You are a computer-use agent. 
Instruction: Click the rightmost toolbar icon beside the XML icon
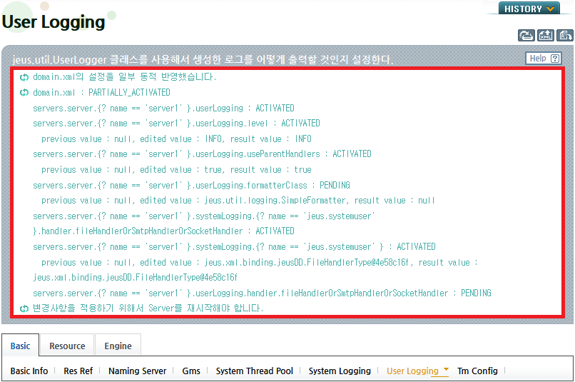coord(565,35)
